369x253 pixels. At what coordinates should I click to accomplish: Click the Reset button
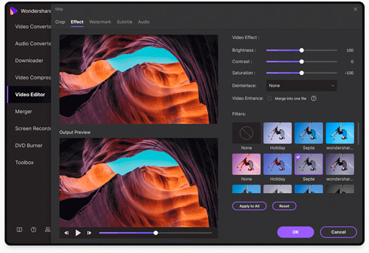click(x=284, y=206)
